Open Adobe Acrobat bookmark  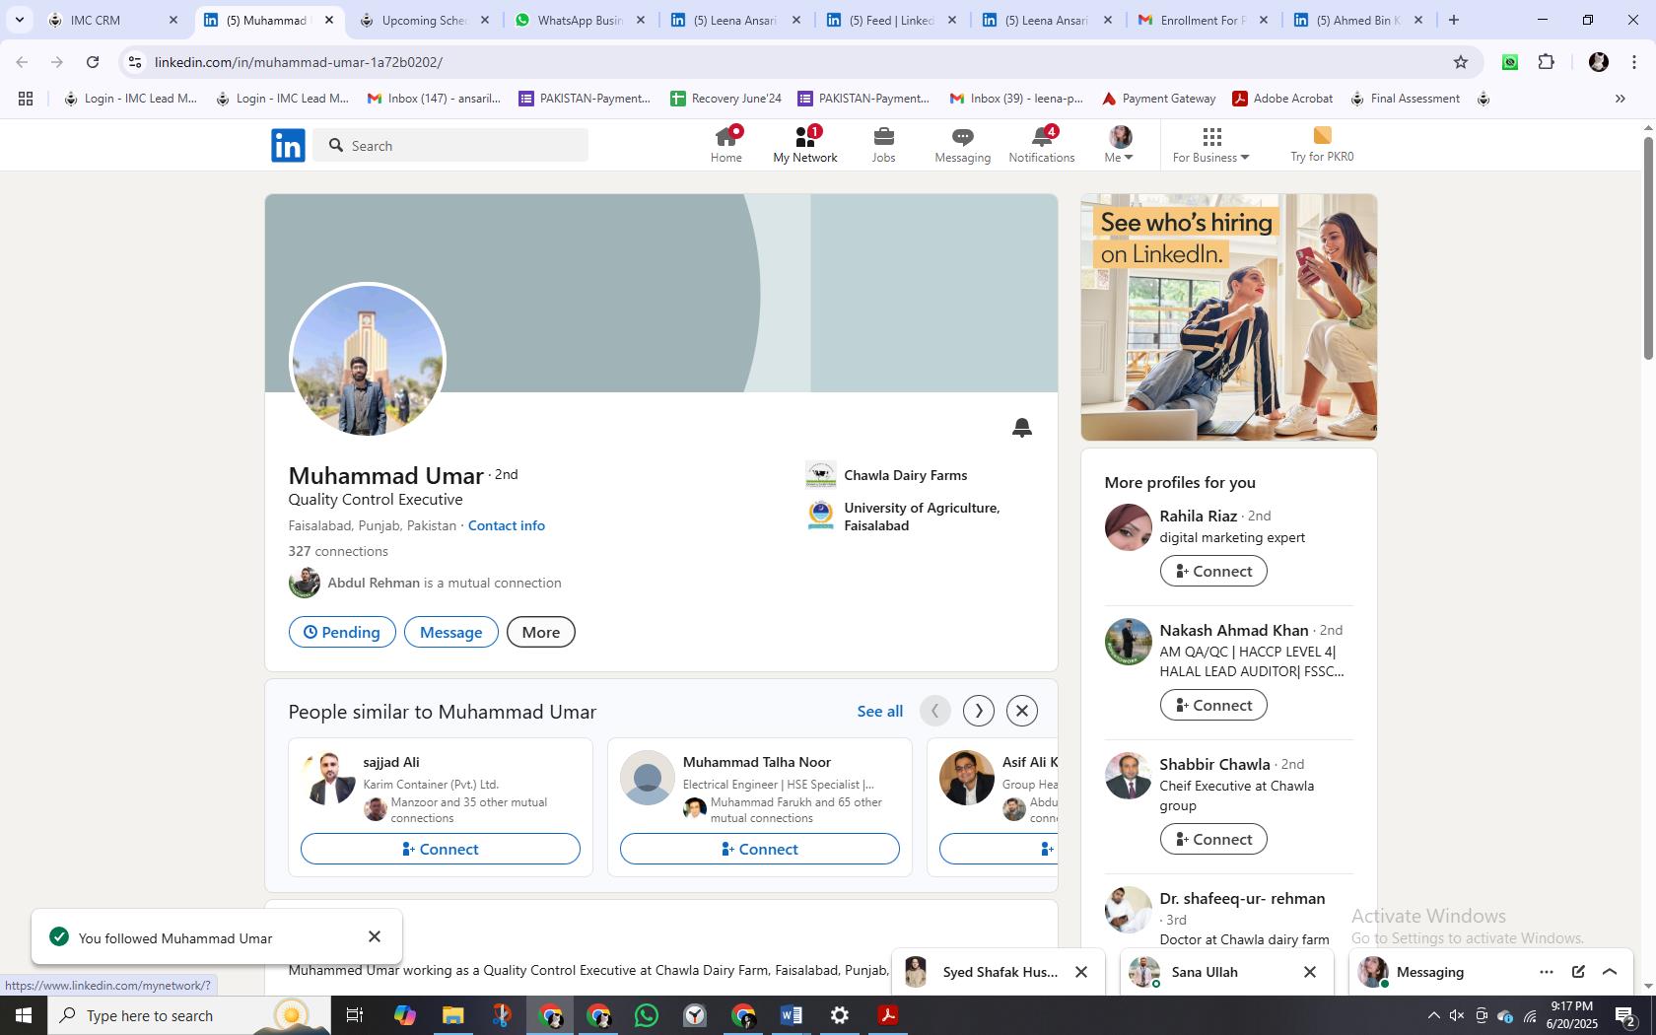1282,99
